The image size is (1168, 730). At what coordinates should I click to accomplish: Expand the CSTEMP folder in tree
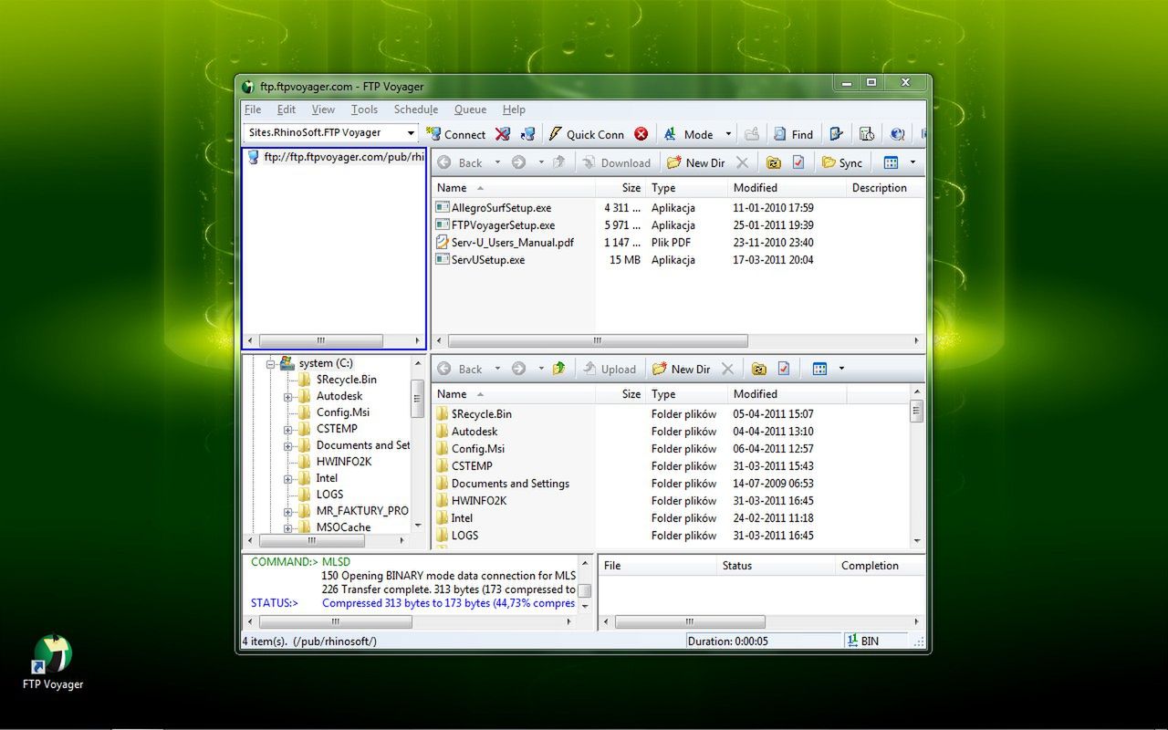point(288,429)
